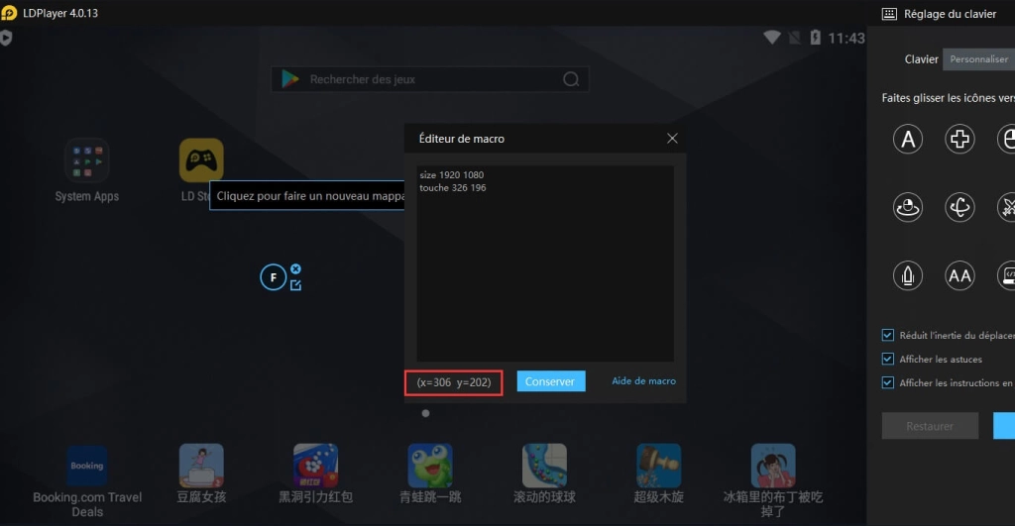Delete the F key mapping with blue X

(x=295, y=268)
